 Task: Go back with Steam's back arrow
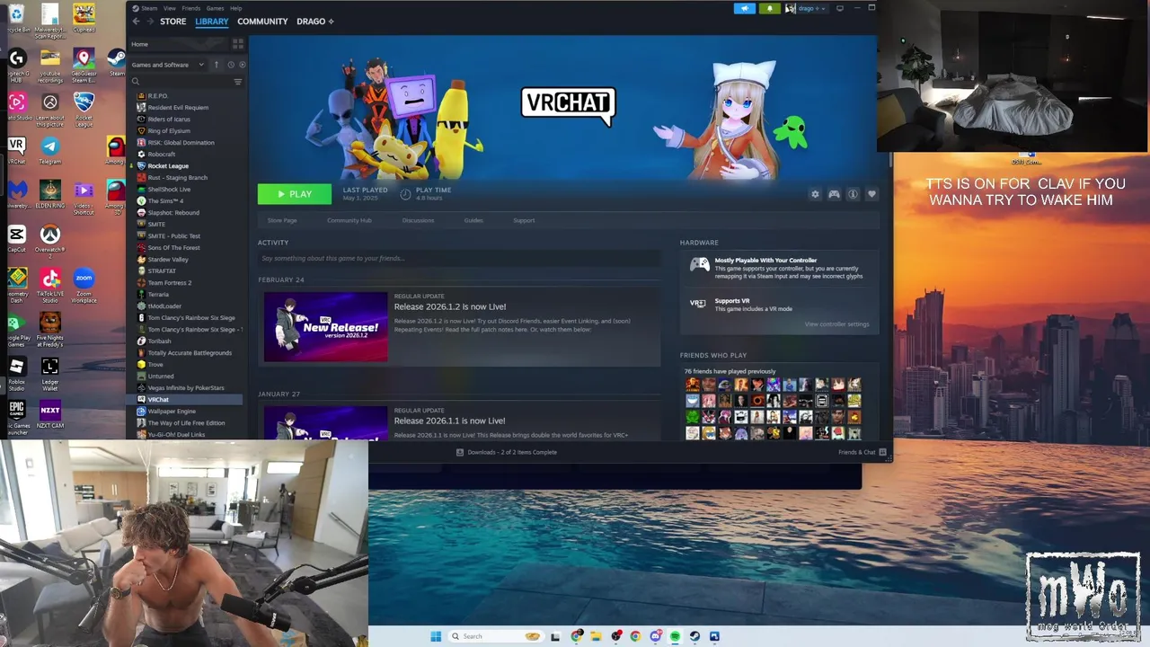pos(136,22)
